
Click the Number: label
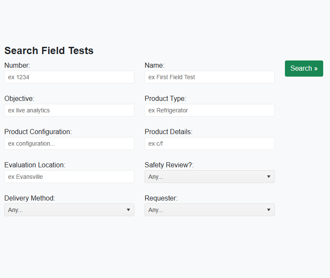click(x=17, y=65)
